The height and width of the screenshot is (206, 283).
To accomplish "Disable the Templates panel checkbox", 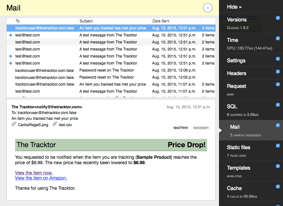I will [x=278, y=166].
